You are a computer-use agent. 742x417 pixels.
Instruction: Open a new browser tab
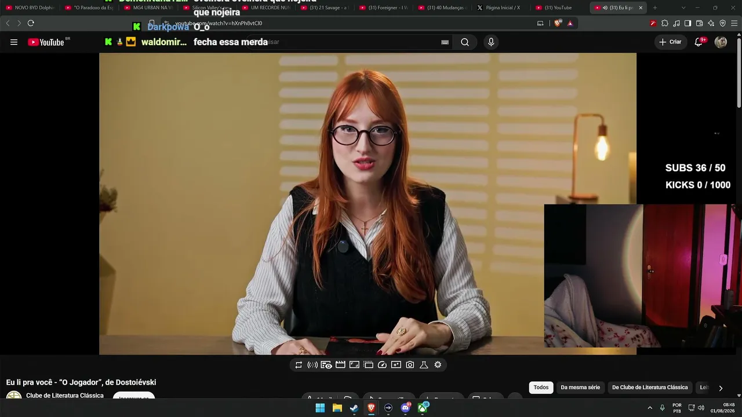pos(655,8)
